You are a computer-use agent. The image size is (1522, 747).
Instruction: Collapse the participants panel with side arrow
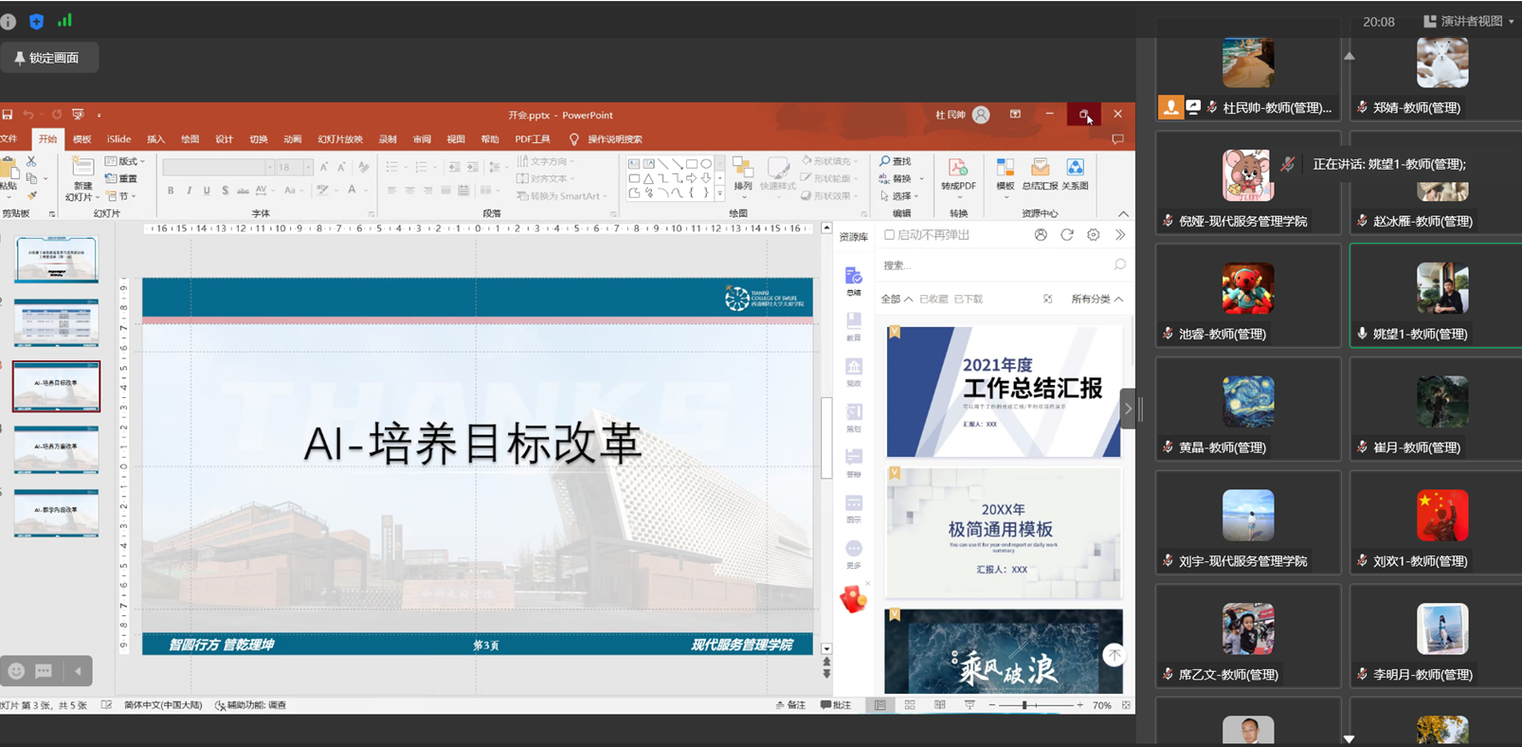pos(1128,410)
